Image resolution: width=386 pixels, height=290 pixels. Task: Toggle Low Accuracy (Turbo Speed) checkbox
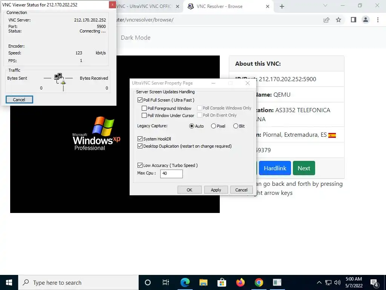tap(140, 165)
